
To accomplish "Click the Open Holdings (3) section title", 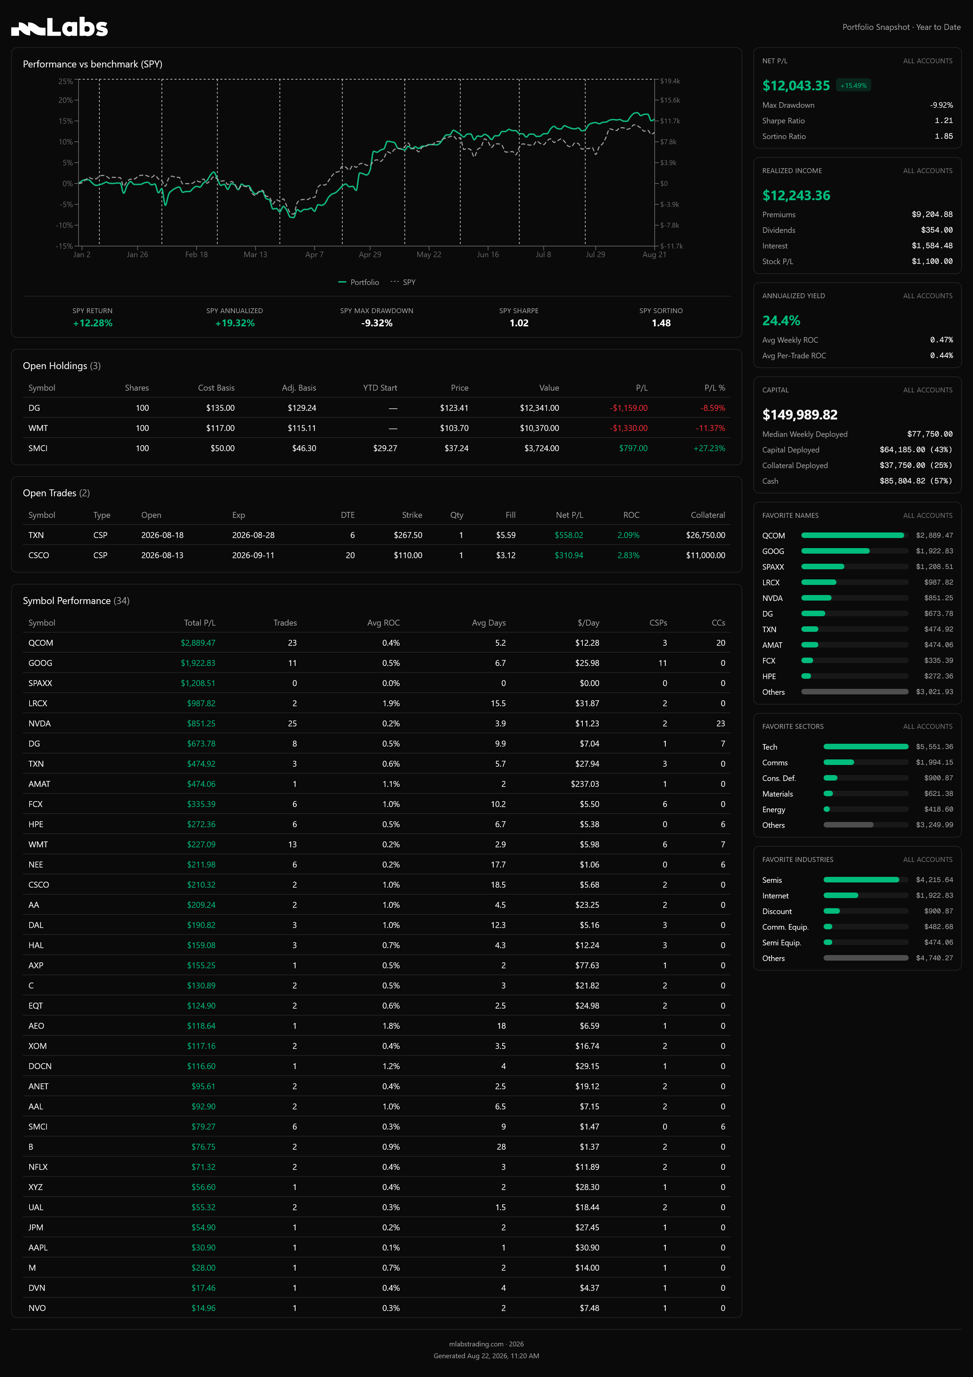I will (x=62, y=366).
